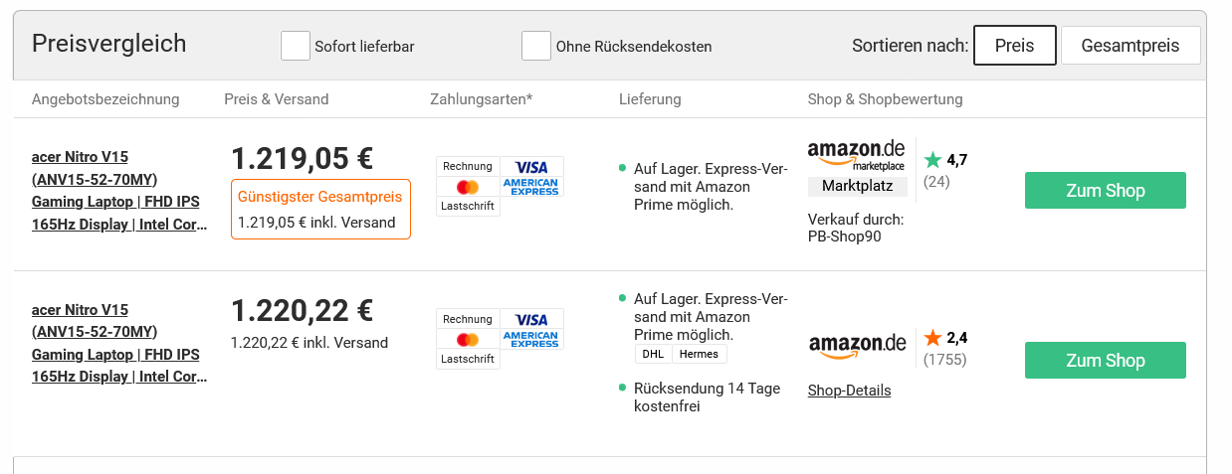
Task: Go to shop for the 1.220,22 € offer
Action: (x=1105, y=361)
